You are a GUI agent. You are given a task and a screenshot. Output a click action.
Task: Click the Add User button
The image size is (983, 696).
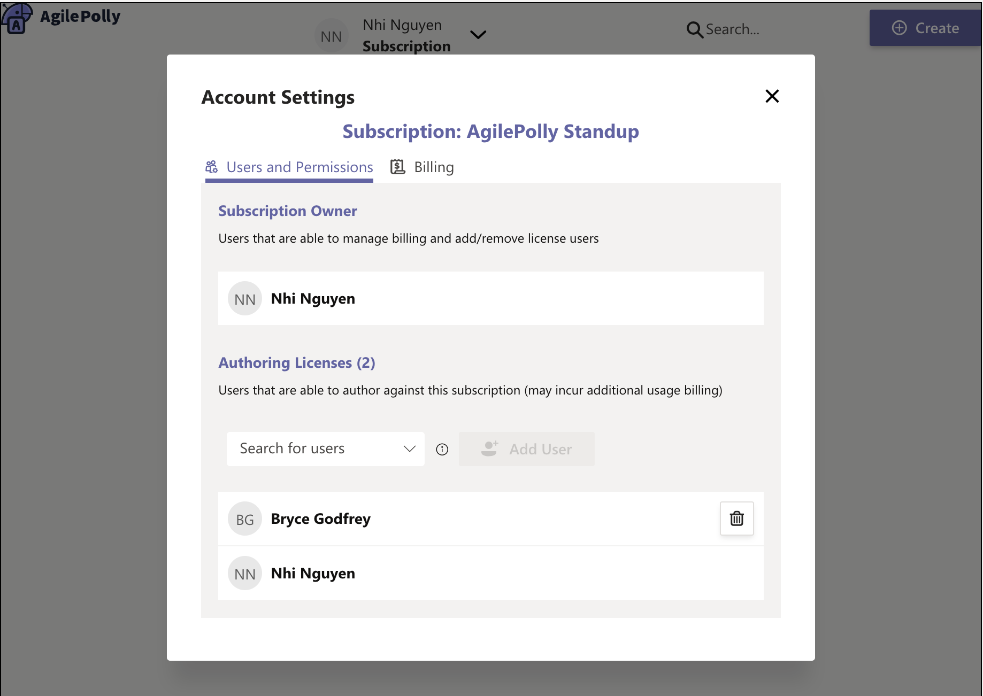pos(526,449)
